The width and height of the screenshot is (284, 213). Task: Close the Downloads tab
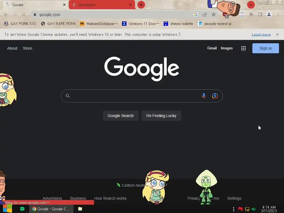[x=131, y=5]
